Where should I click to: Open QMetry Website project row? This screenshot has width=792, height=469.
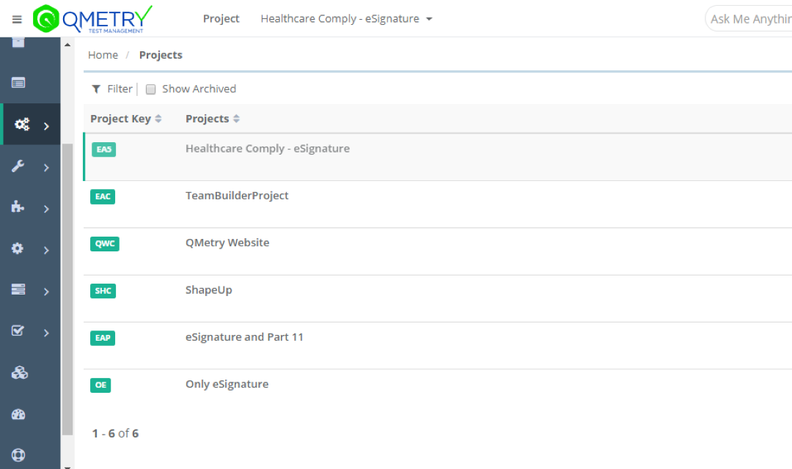coord(438,251)
